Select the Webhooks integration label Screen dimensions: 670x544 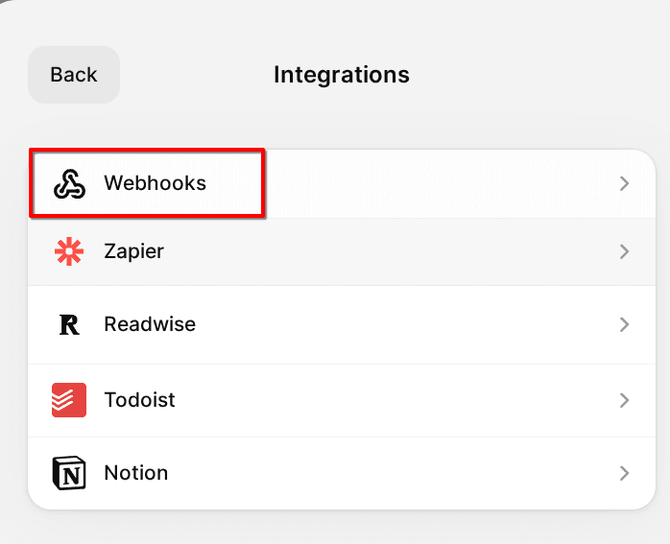point(156,183)
